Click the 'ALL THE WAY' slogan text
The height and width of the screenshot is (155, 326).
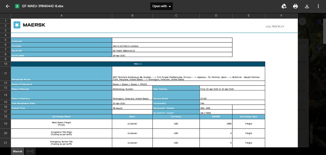[275, 26]
